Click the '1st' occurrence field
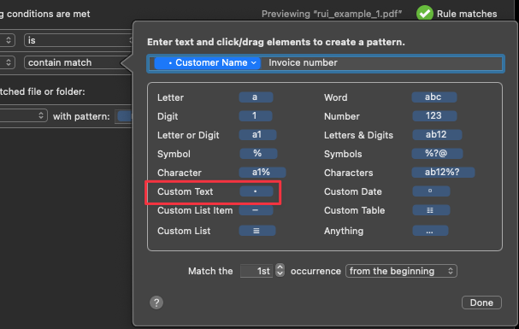519x329 pixels. coord(257,271)
